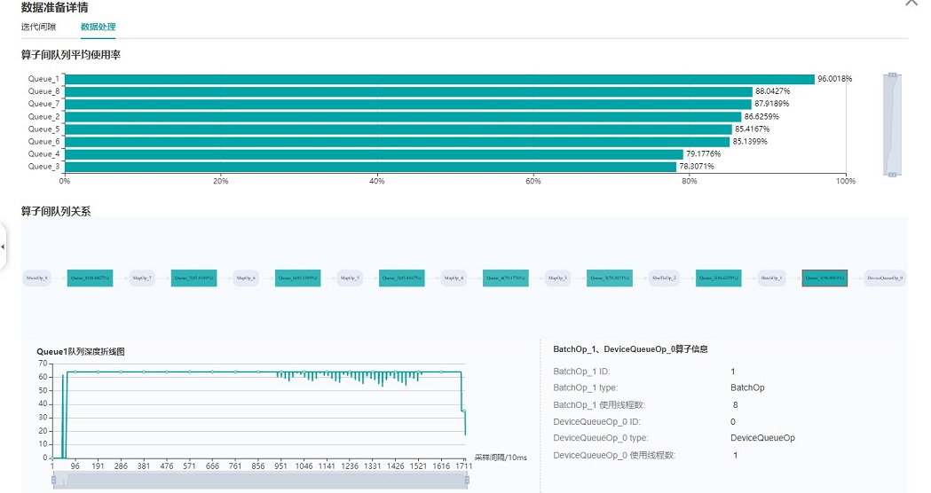
Task: Select the DeviceQueueOp_0 operator node
Action: pos(885,278)
